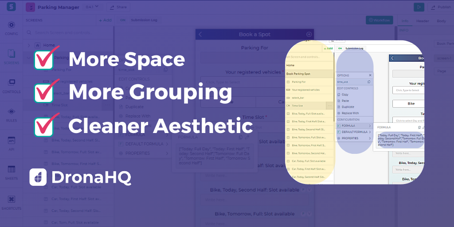
Task: Click the V icon beside Bike, Tomorrow, Full label
Action: (x=309, y=214)
